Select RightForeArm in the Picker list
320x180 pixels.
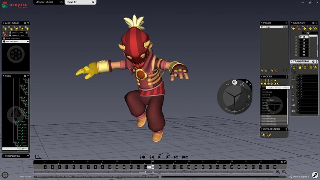268,113
